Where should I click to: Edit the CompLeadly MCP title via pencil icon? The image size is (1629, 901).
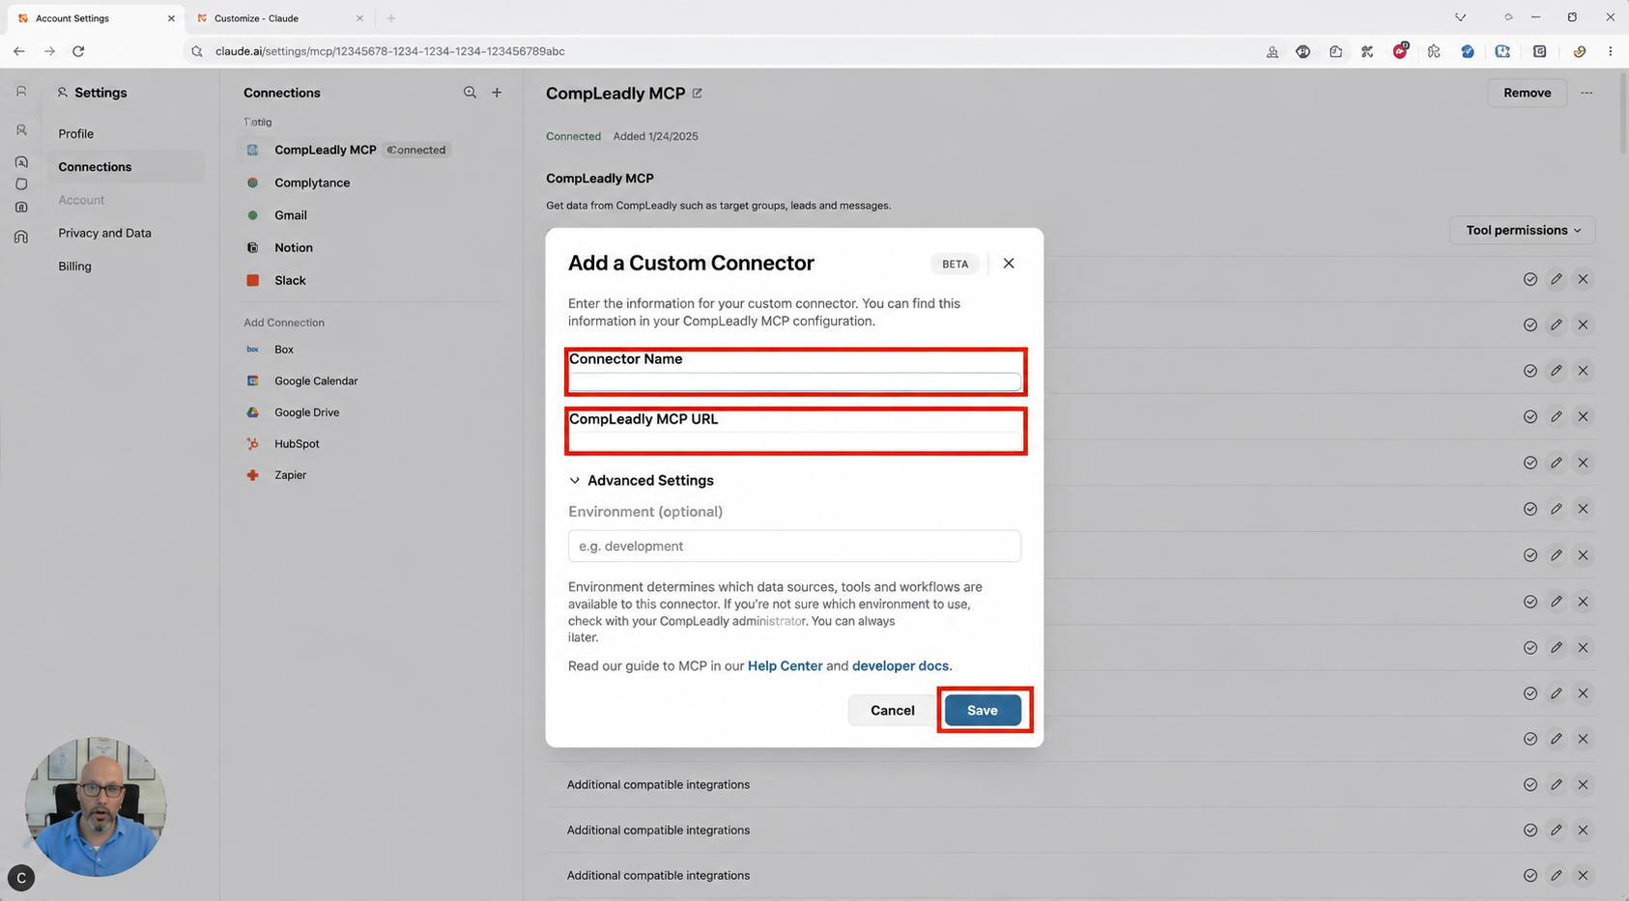point(697,93)
